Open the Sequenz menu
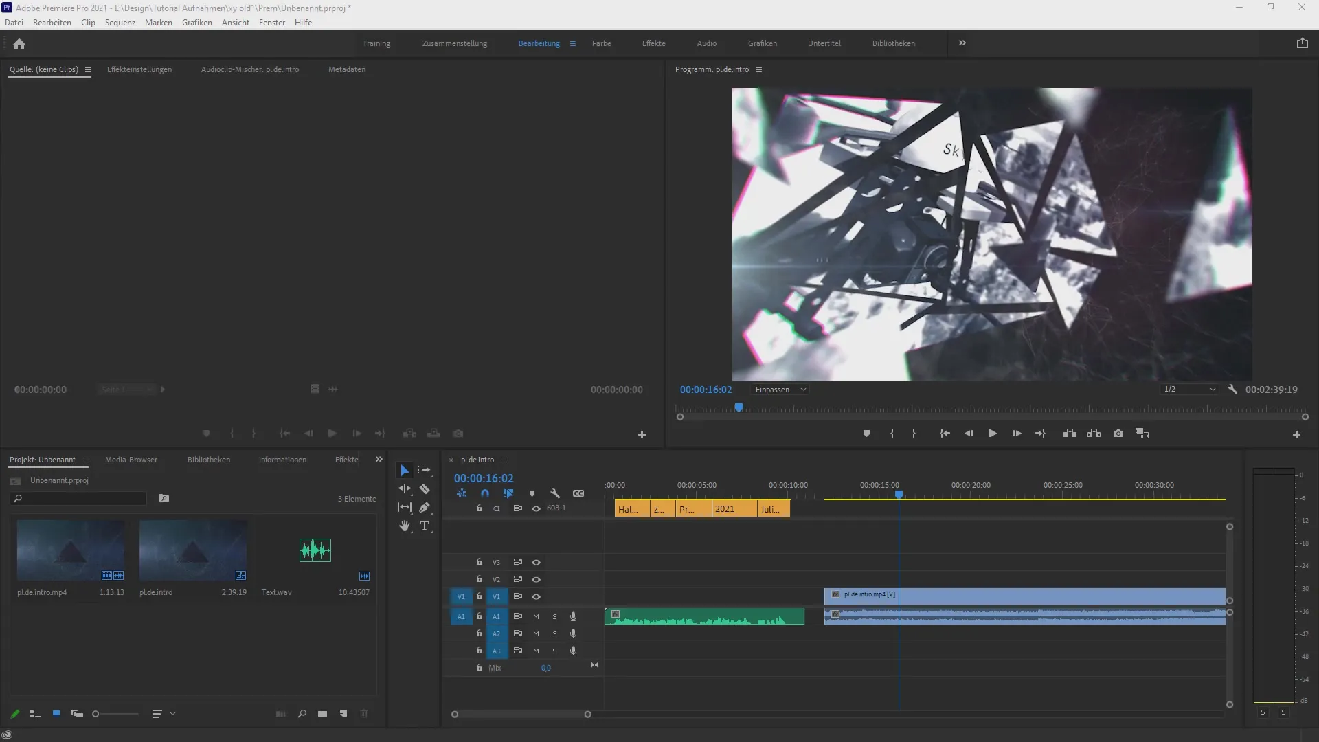This screenshot has height=742, width=1319. (x=120, y=23)
